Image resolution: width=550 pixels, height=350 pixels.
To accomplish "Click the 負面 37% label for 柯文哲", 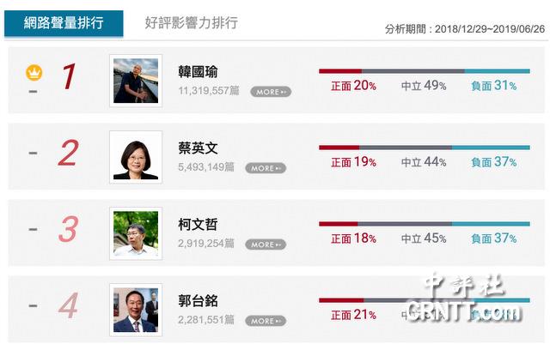I will 494,238.
